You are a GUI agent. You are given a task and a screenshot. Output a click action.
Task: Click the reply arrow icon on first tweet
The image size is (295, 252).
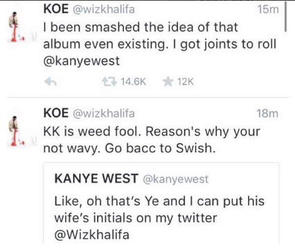point(51,82)
